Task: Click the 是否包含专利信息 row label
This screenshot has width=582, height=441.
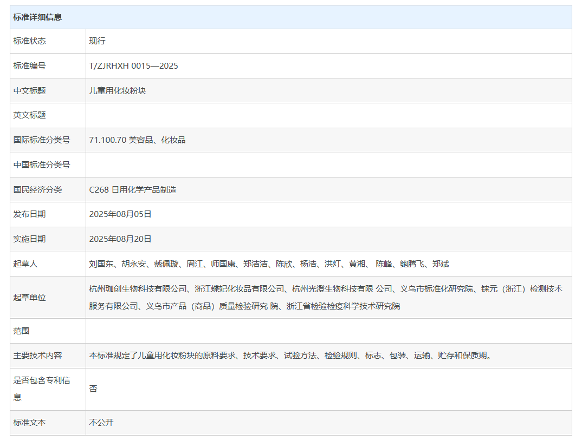Action: coord(42,389)
